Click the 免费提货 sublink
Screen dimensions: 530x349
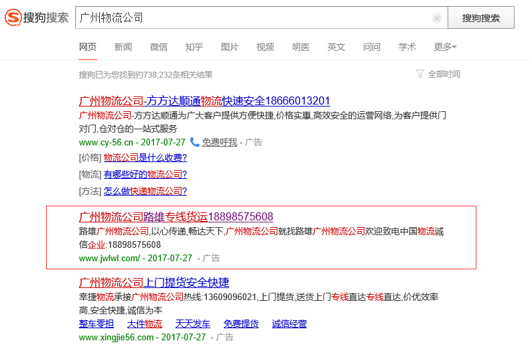click(x=241, y=324)
